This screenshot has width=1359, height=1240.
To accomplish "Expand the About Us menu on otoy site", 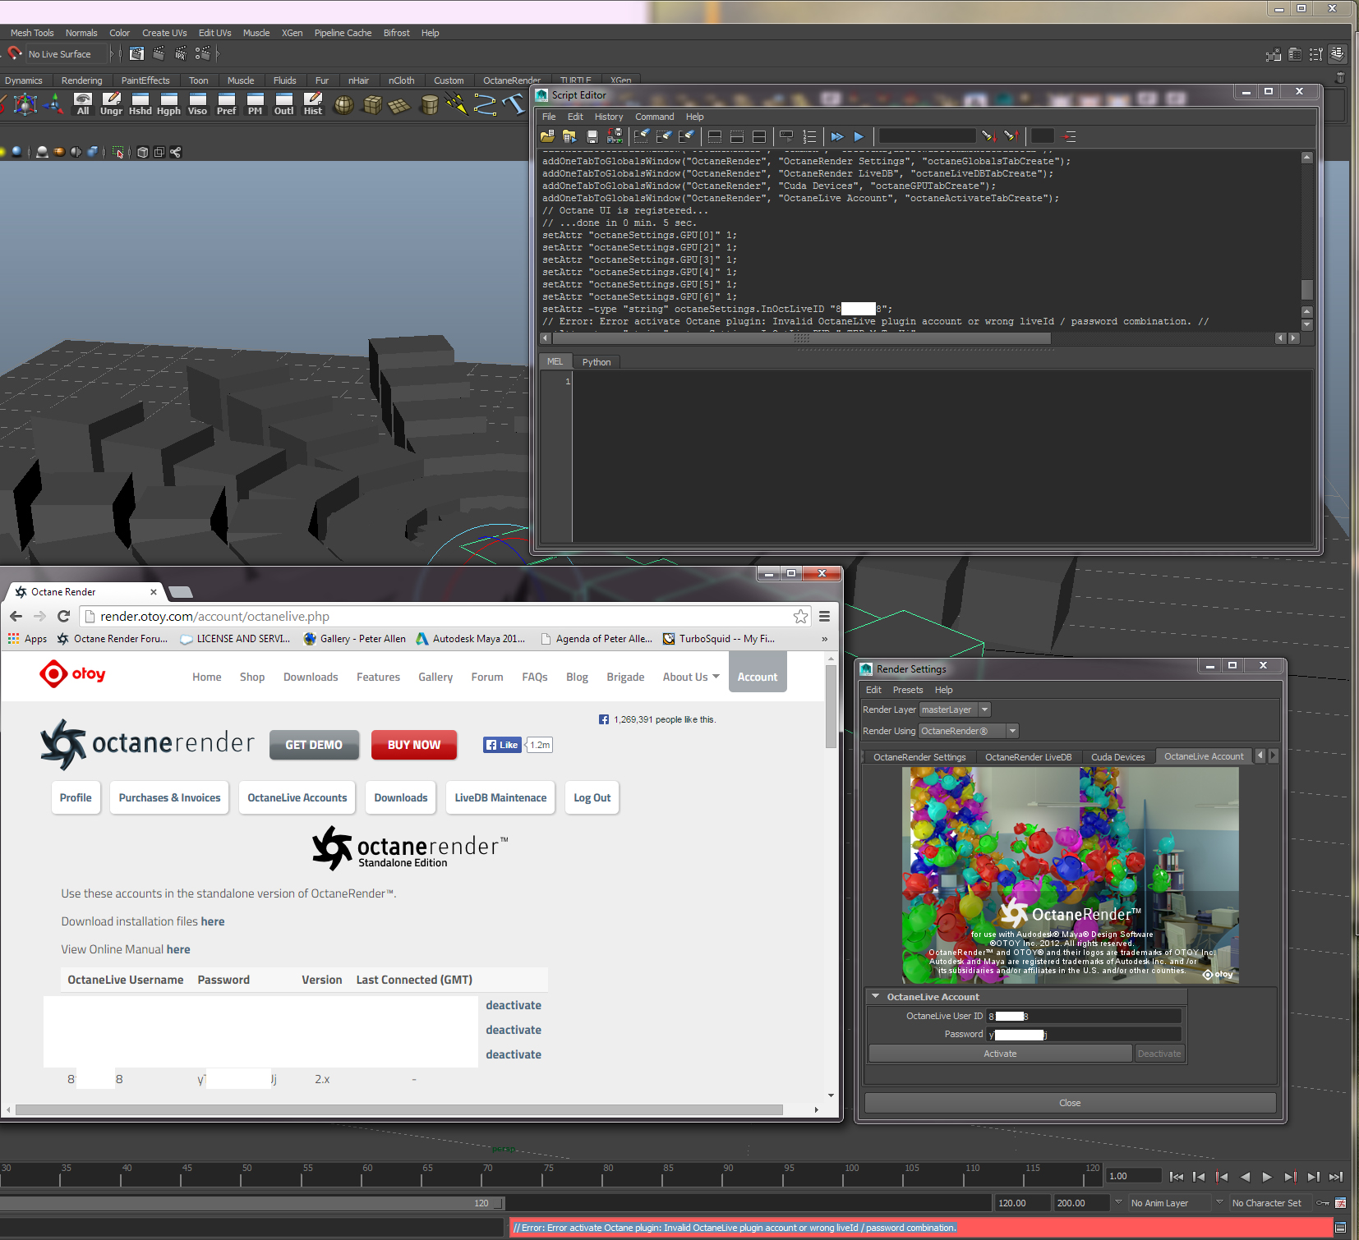I will tap(691, 677).
